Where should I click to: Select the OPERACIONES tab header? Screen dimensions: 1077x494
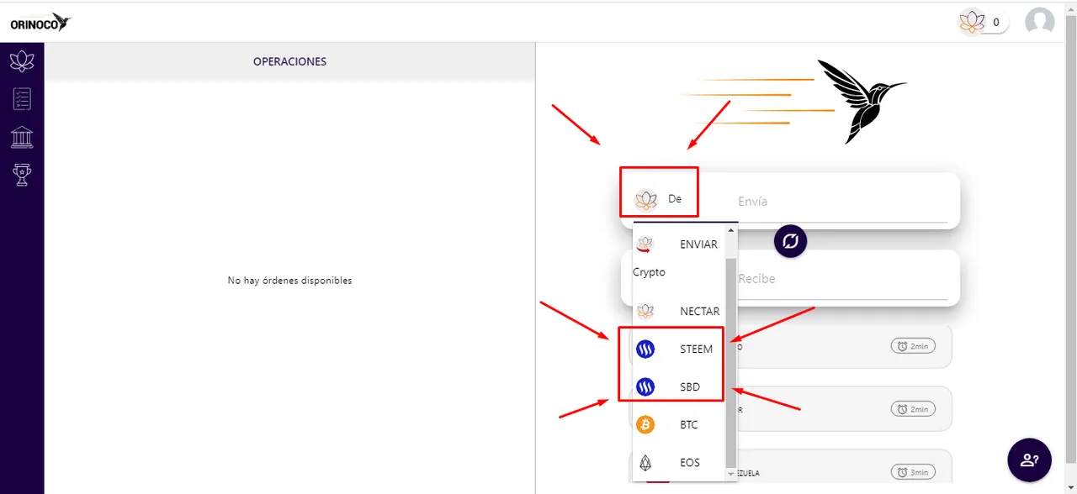click(289, 61)
